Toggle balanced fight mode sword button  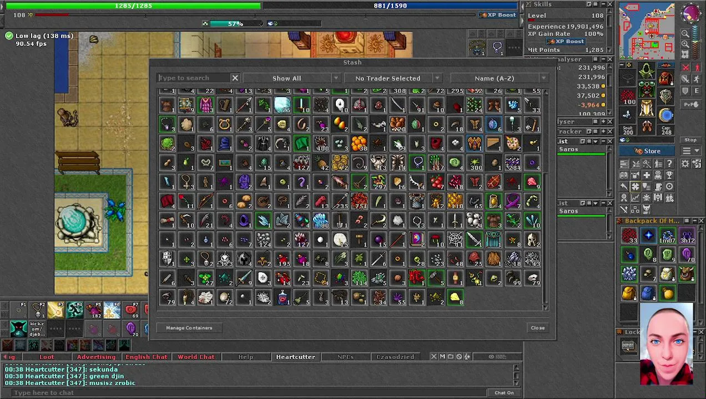pyautogui.click(x=685, y=79)
